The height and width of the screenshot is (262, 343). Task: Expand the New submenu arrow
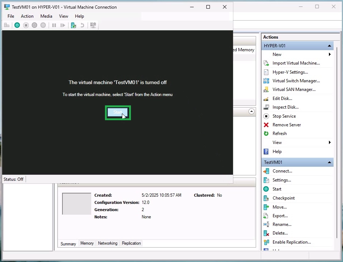pyautogui.click(x=329, y=54)
